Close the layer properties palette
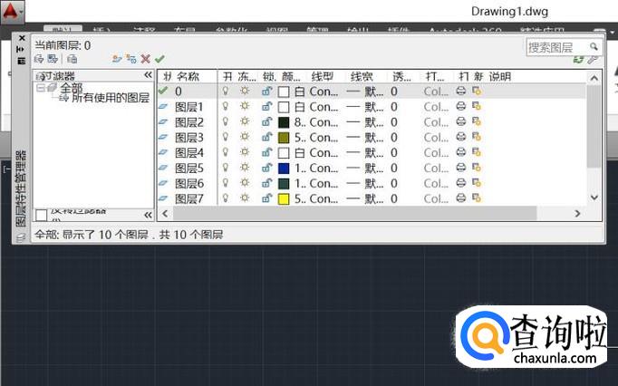 tap(22, 38)
